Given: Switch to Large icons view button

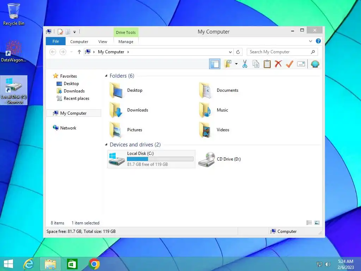Looking at the screenshot, I should tap(317, 223).
